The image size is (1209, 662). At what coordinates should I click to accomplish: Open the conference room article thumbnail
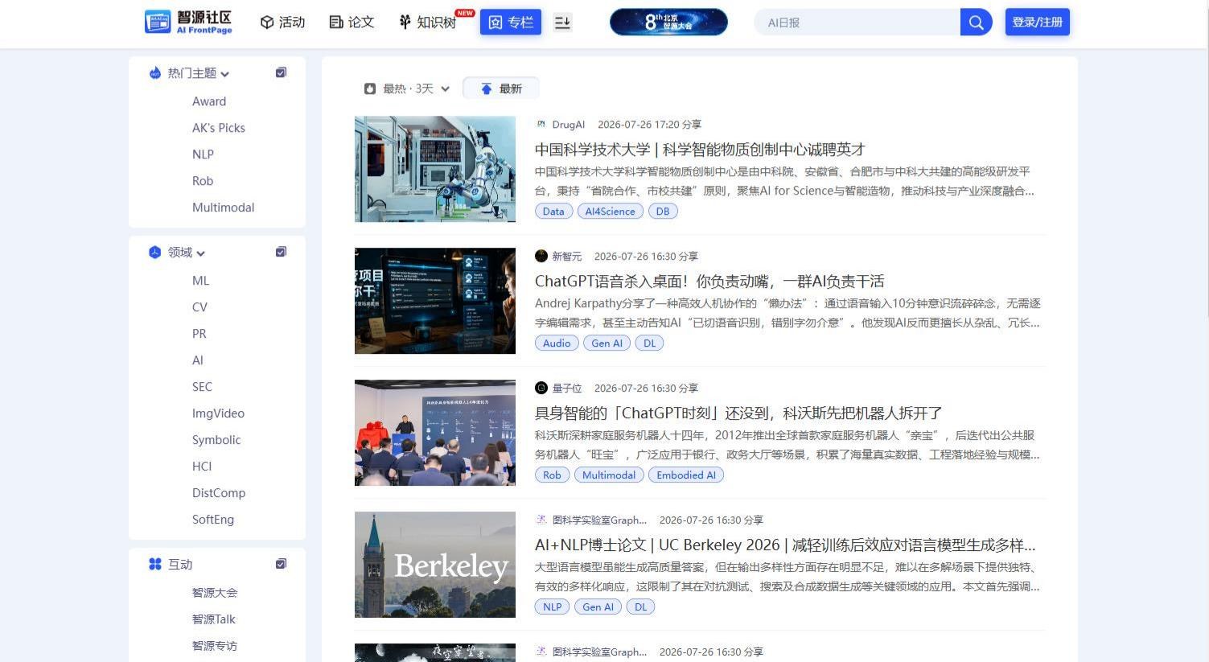coord(435,433)
